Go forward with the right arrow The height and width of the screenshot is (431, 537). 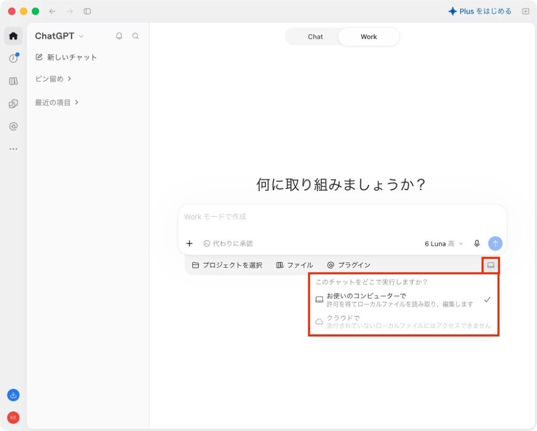pyautogui.click(x=70, y=12)
